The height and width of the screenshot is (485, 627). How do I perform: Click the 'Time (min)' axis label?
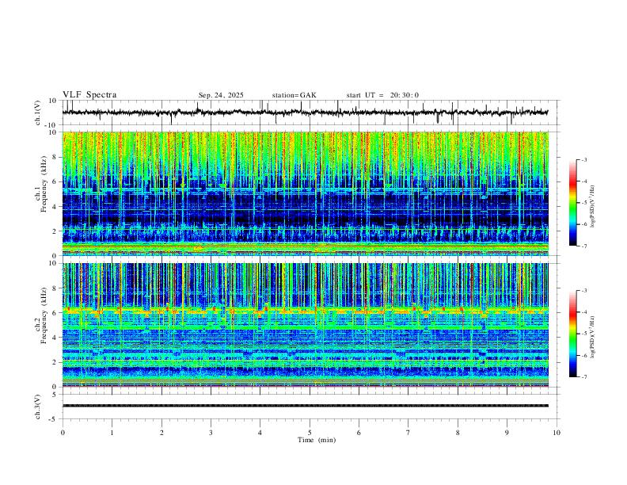coord(317,440)
